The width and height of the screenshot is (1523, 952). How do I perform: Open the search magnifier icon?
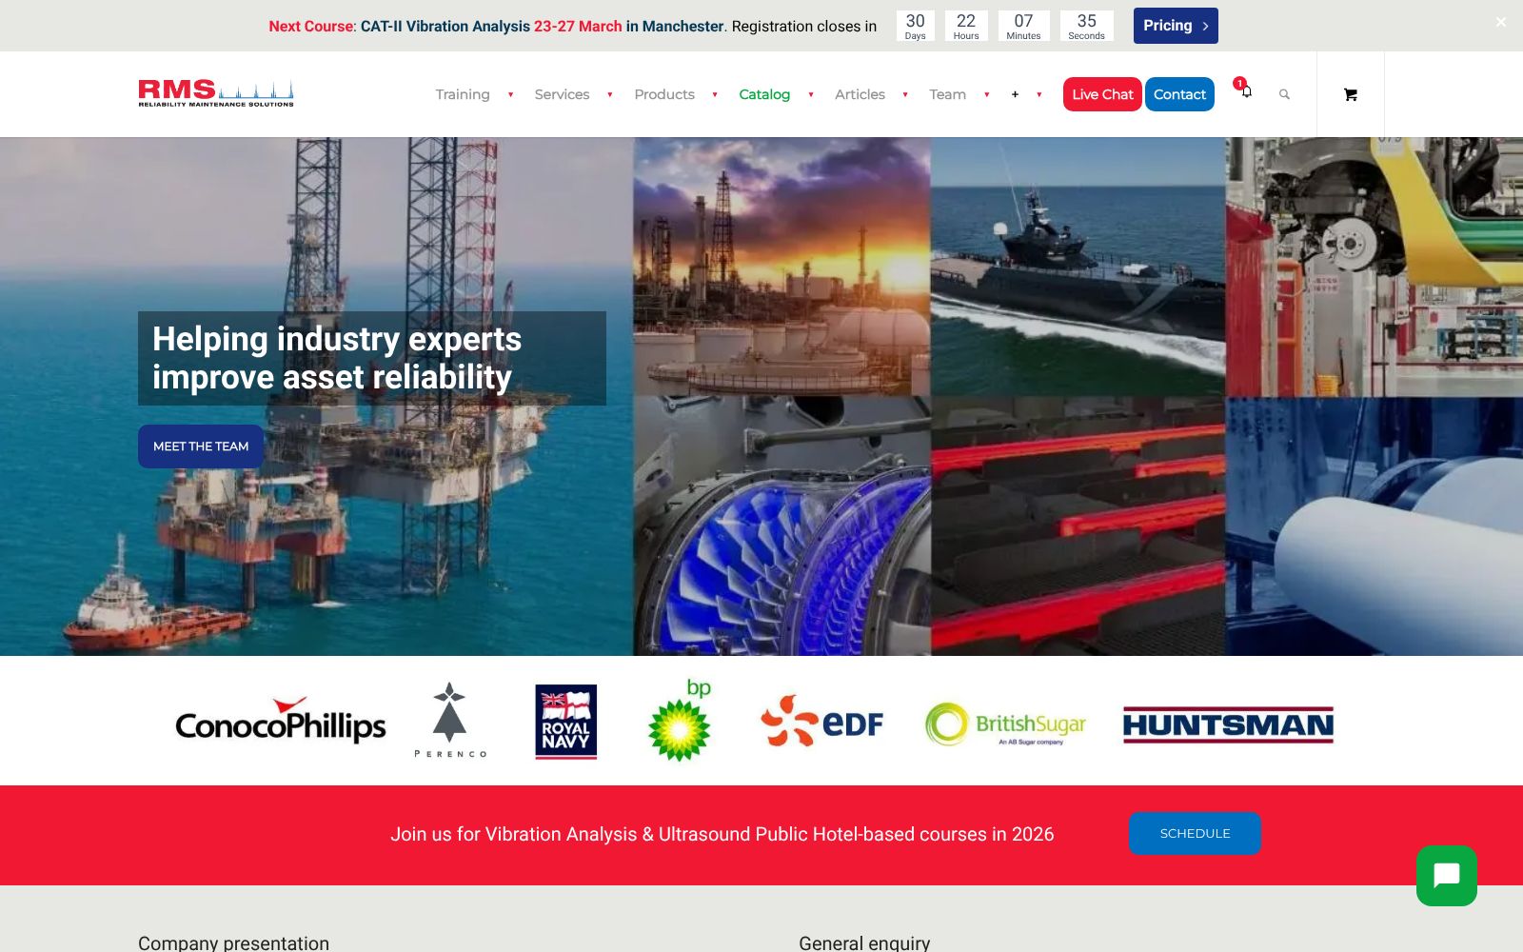coord(1284,94)
